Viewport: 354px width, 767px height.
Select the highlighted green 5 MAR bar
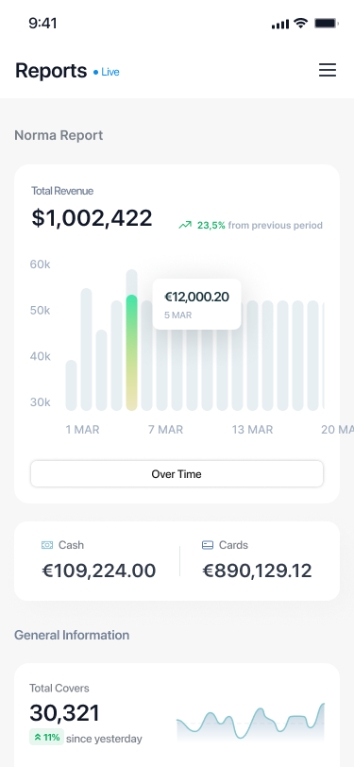[x=131, y=352]
